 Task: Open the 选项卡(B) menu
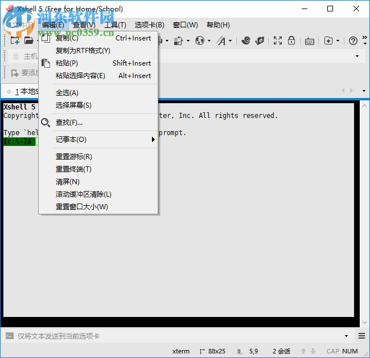pos(149,25)
